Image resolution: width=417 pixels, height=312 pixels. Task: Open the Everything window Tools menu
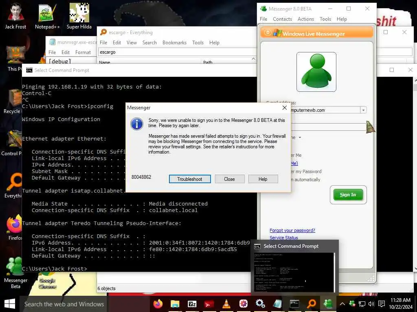point(198,42)
